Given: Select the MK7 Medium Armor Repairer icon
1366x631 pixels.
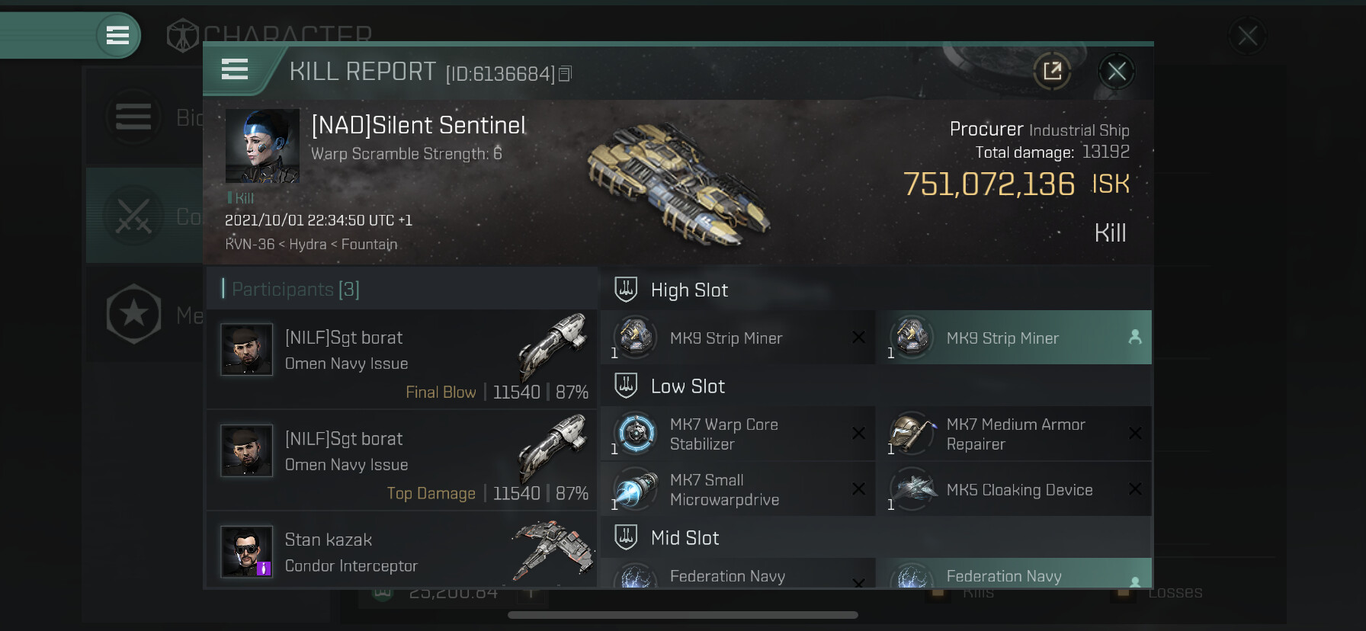Looking at the screenshot, I should [912, 434].
